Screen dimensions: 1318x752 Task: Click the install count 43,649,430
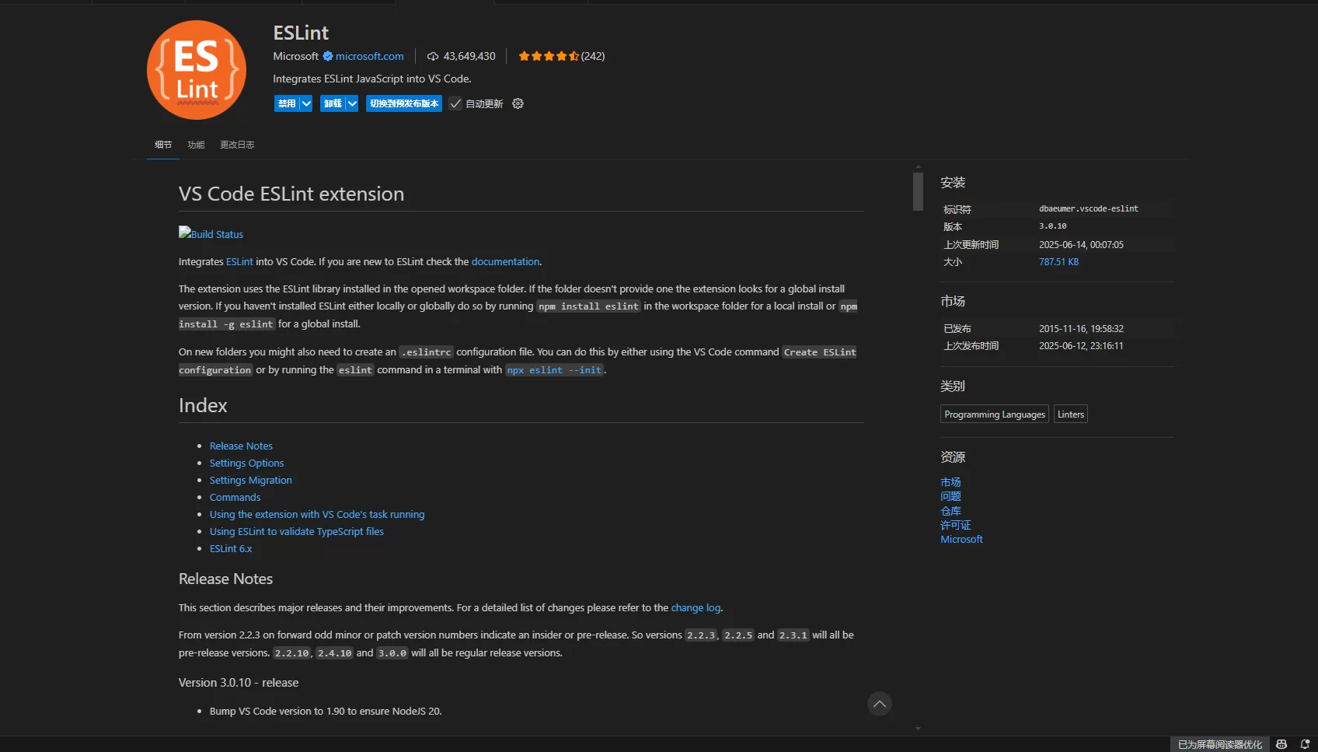pyautogui.click(x=469, y=56)
